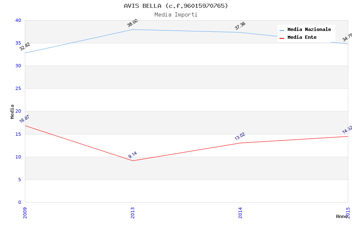Select the Media Nazionale legend label
This screenshot has height=227, width=352.
pos(309,30)
